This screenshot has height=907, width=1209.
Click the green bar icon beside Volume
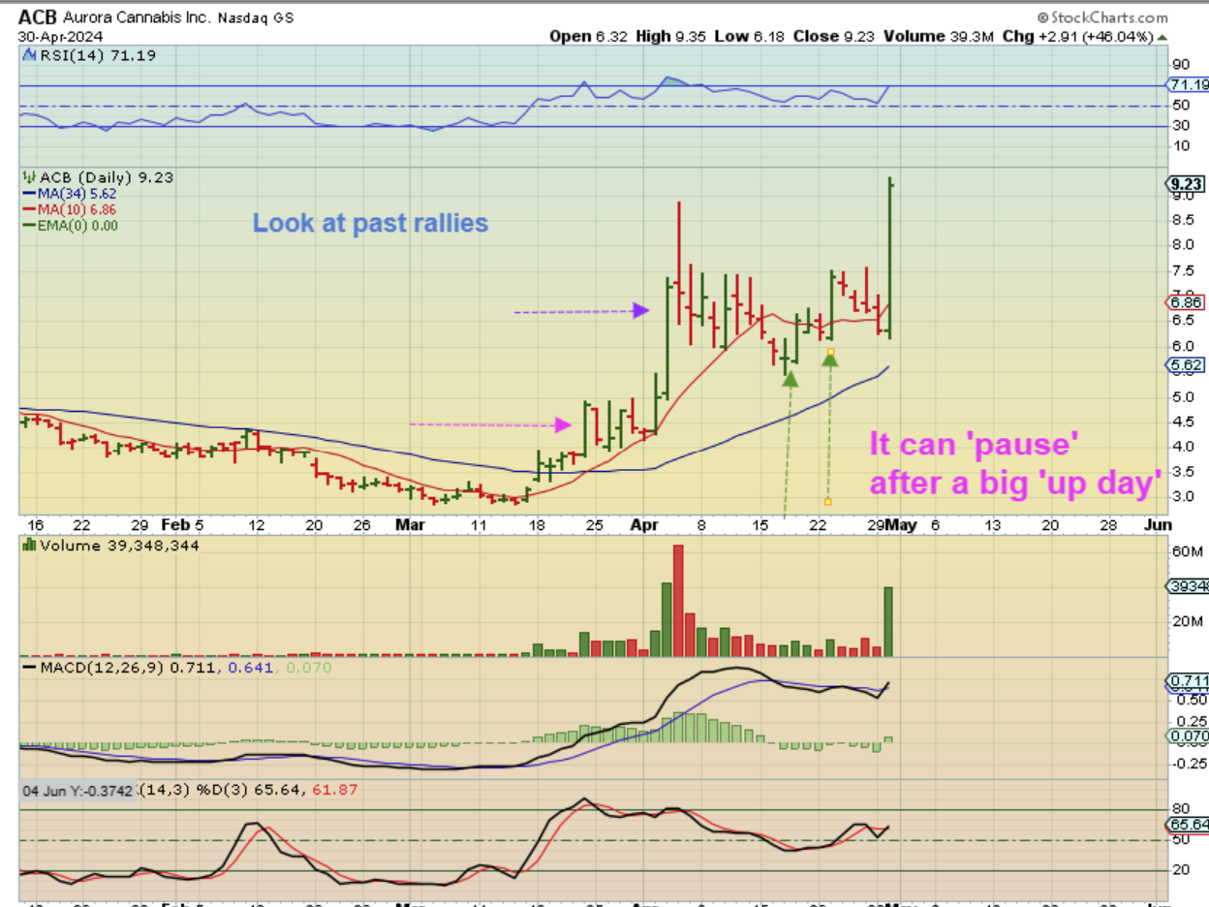(x=28, y=546)
